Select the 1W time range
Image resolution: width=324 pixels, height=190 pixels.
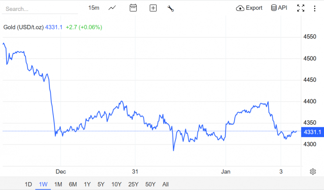tap(43, 184)
